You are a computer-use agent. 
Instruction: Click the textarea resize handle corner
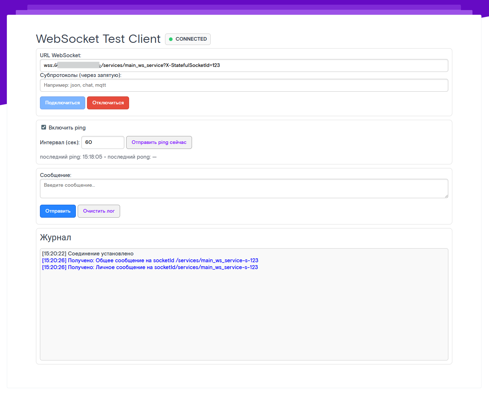(x=446, y=196)
